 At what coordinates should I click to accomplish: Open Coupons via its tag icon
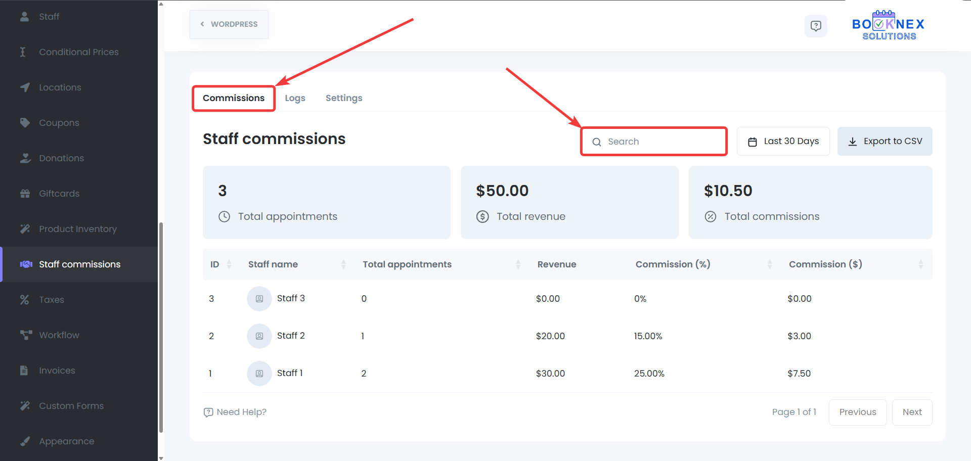pos(25,123)
